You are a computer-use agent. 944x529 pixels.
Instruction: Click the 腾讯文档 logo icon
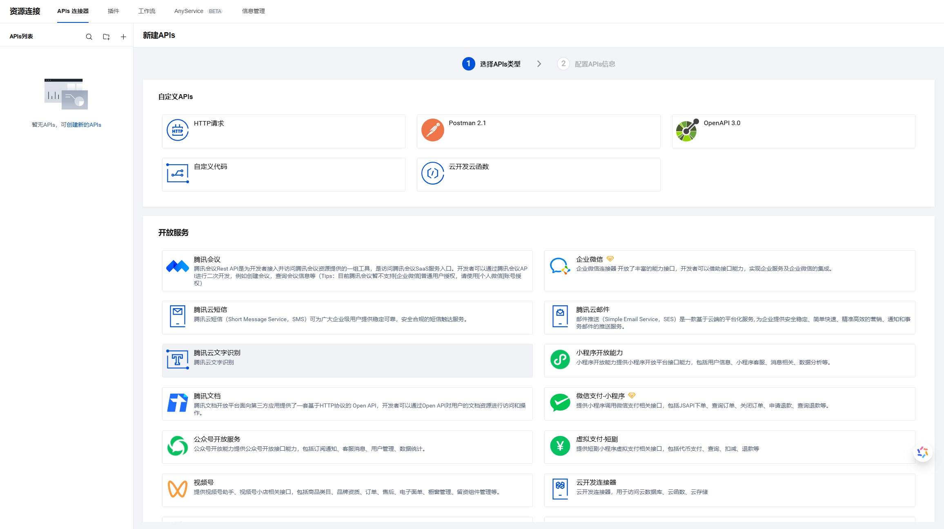[178, 403]
